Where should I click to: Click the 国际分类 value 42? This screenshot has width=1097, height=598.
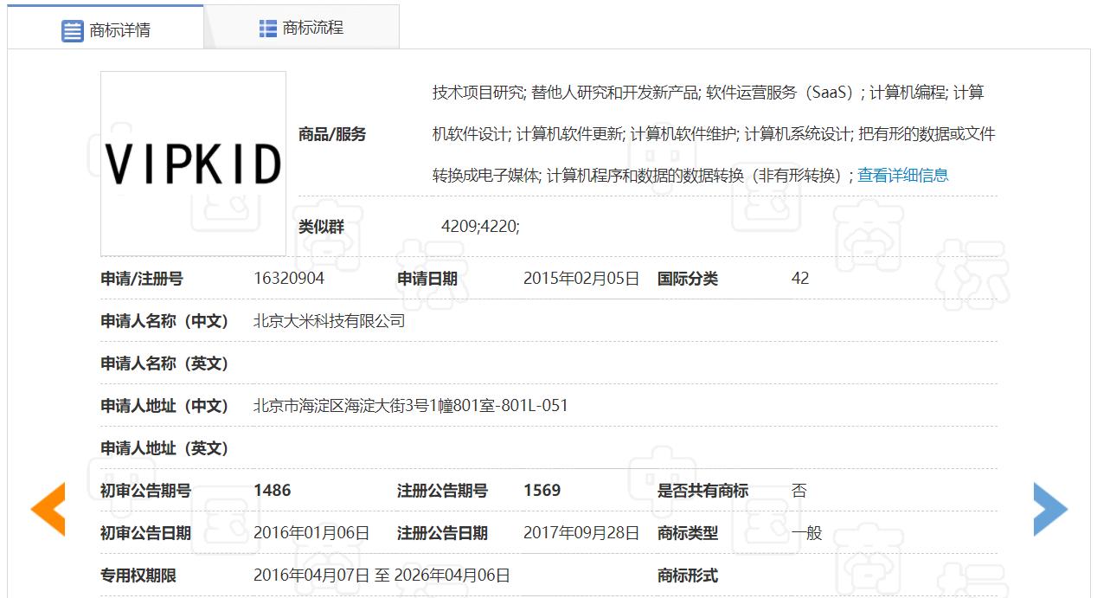coord(799,278)
